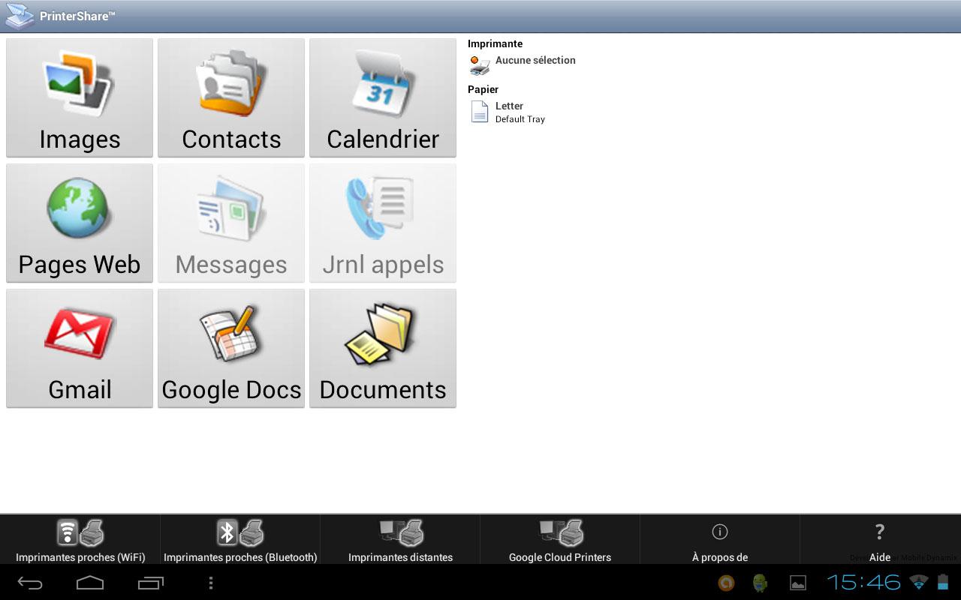Tap the greyed-out Jrnl appels tile

pyautogui.click(x=383, y=223)
